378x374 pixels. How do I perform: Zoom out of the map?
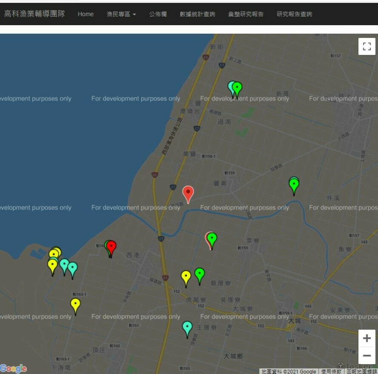pos(367,356)
